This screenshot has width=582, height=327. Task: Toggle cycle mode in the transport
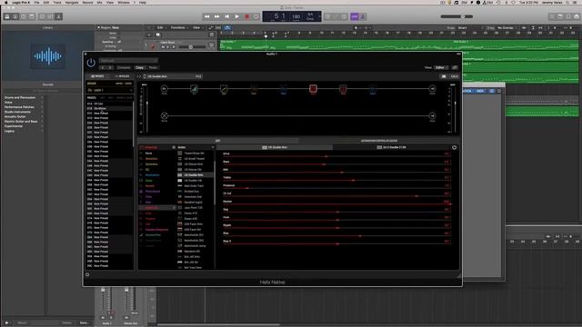[256, 16]
